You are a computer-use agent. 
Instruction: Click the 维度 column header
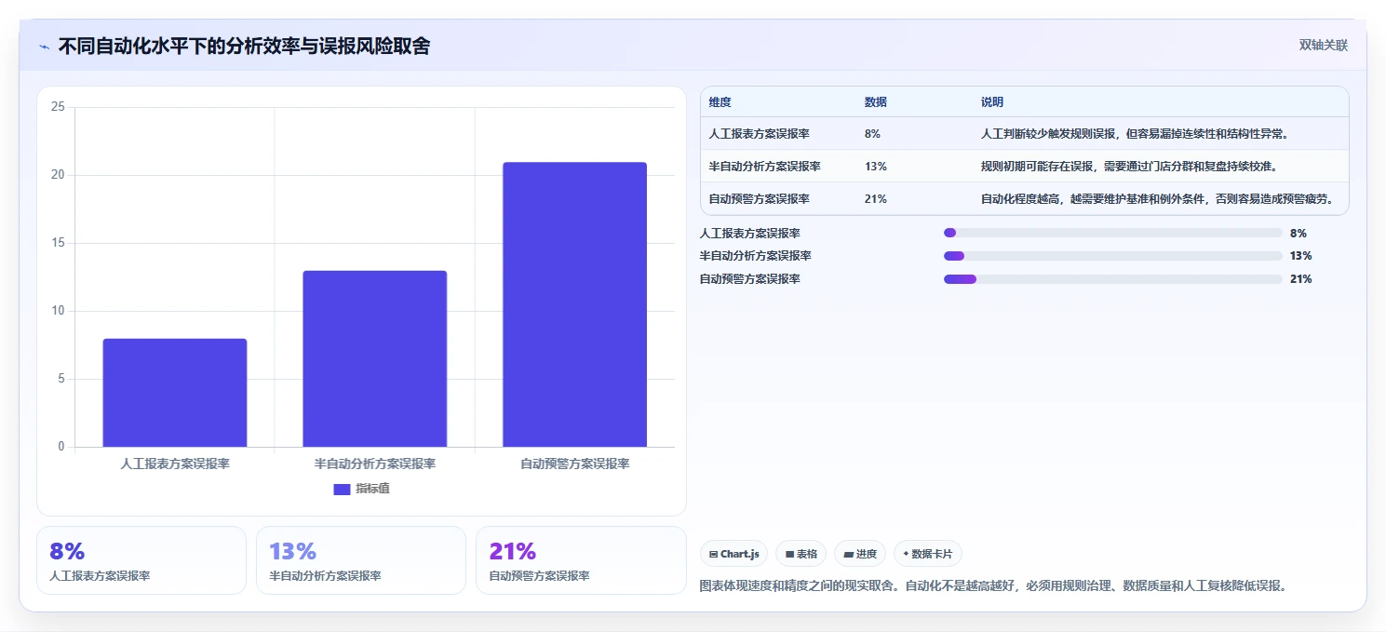(720, 102)
